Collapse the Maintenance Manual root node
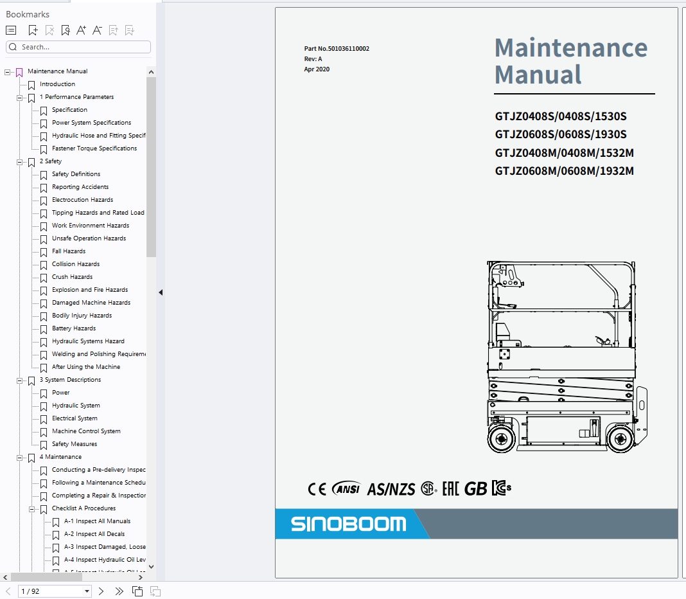This screenshot has width=686, height=599. (x=8, y=72)
